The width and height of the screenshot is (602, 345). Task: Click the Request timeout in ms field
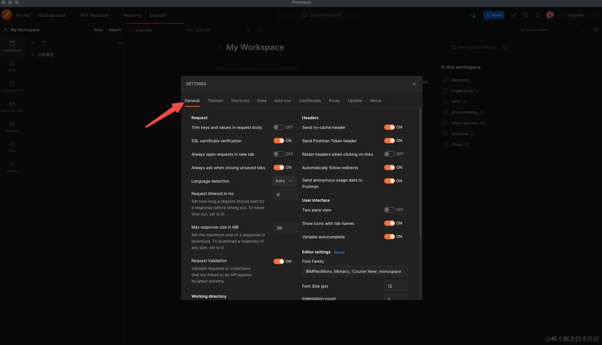pos(285,195)
